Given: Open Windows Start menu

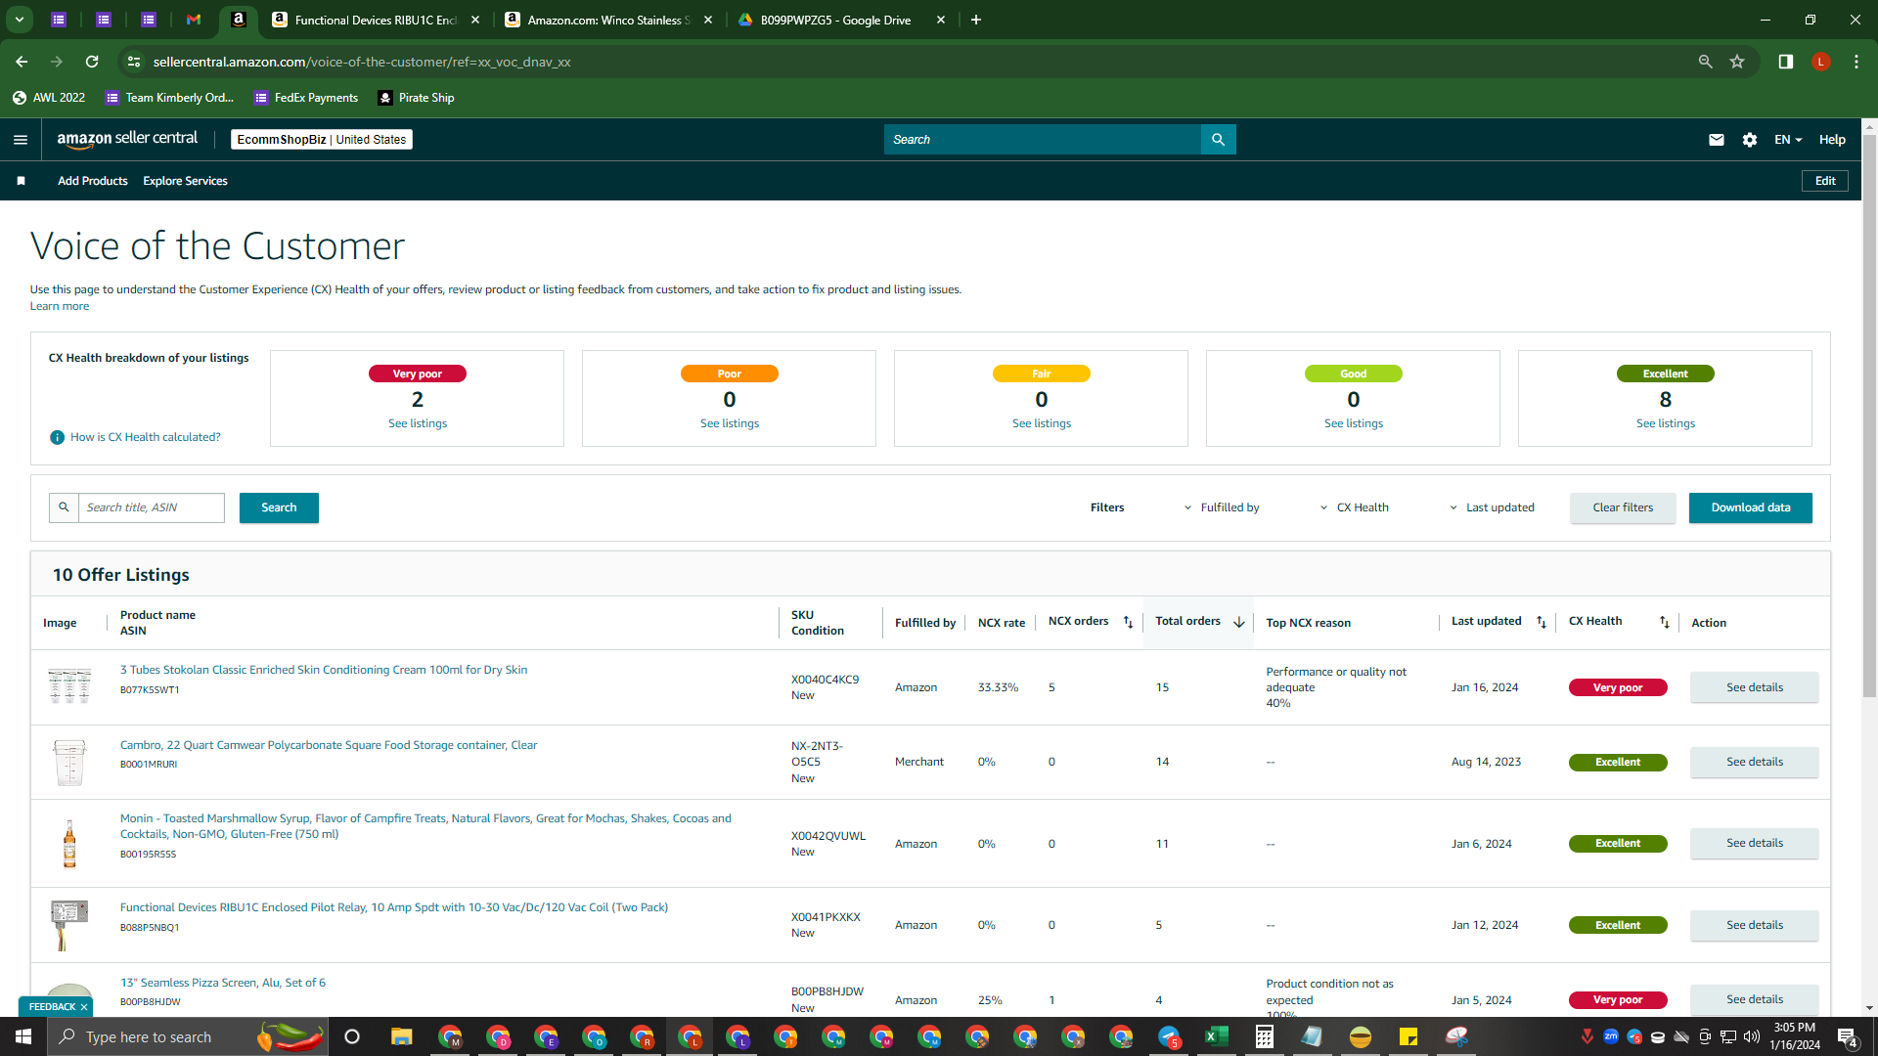Looking at the screenshot, I should click(x=23, y=1036).
